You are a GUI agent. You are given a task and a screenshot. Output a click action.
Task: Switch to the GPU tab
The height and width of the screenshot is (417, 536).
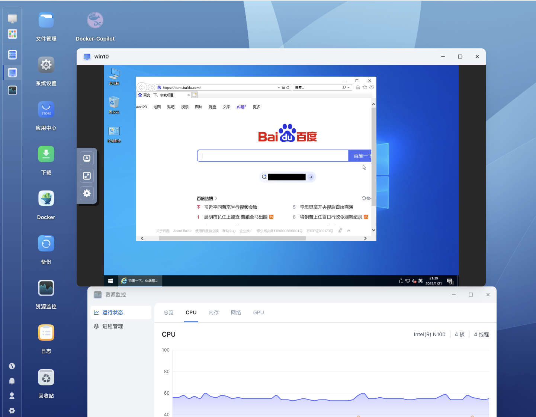click(x=259, y=312)
